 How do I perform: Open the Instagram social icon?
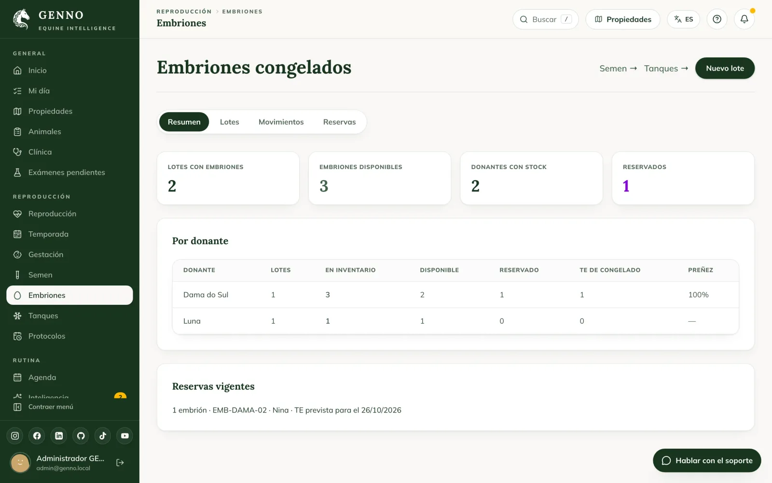[15, 436]
